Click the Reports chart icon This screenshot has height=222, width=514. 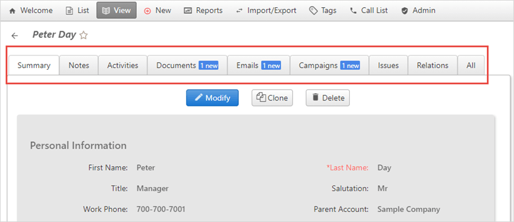[x=188, y=11]
